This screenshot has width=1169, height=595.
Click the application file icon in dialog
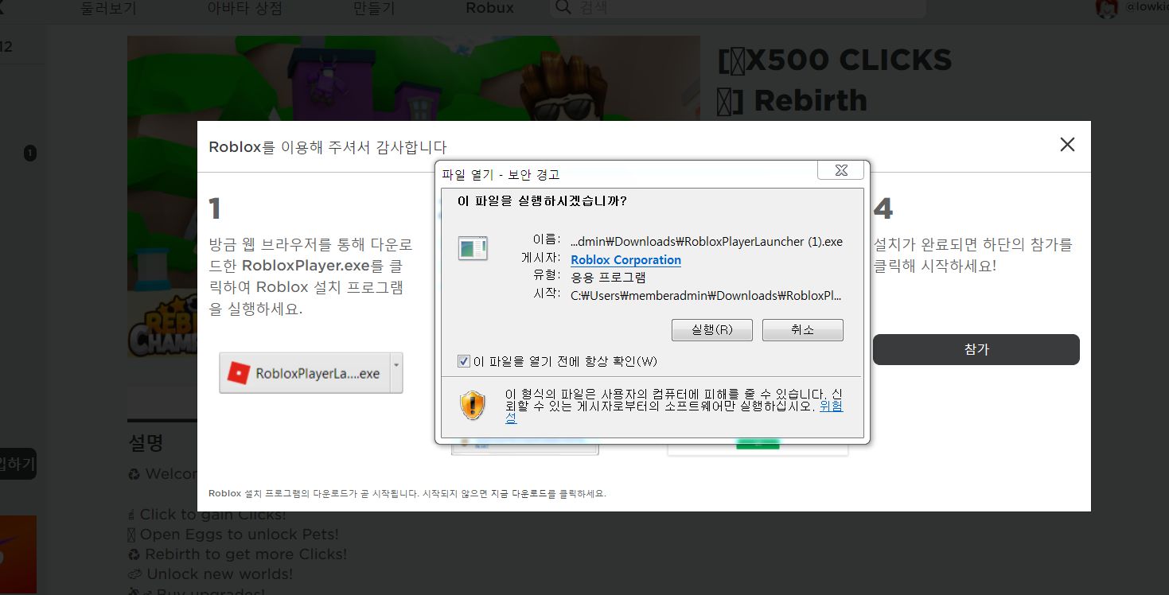[x=472, y=248]
